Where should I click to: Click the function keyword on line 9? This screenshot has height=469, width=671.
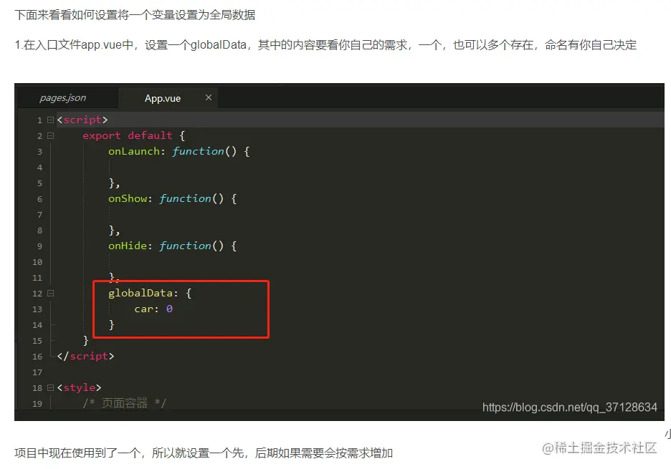pyautogui.click(x=185, y=246)
